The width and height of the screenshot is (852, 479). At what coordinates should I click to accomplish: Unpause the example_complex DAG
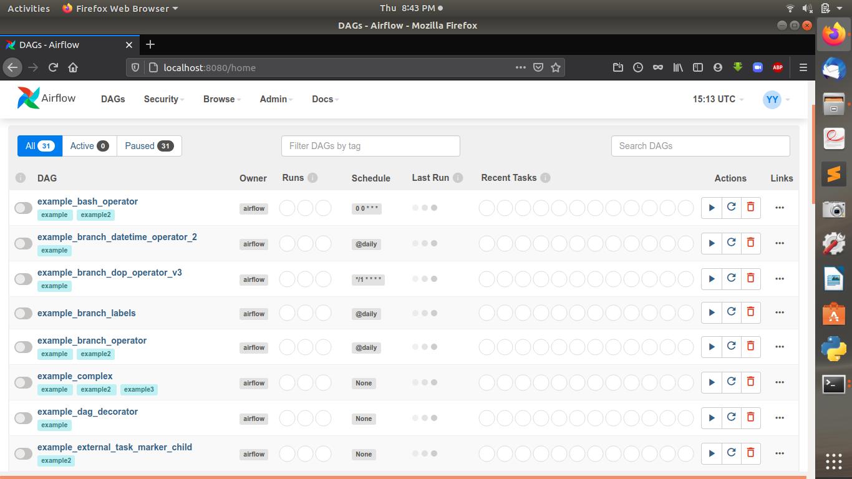coord(23,382)
